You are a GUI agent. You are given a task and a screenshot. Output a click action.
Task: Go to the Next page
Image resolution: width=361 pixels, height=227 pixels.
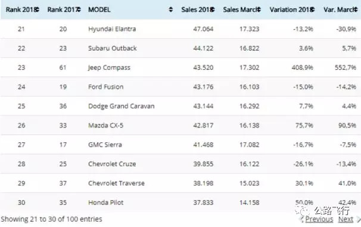click(346, 219)
